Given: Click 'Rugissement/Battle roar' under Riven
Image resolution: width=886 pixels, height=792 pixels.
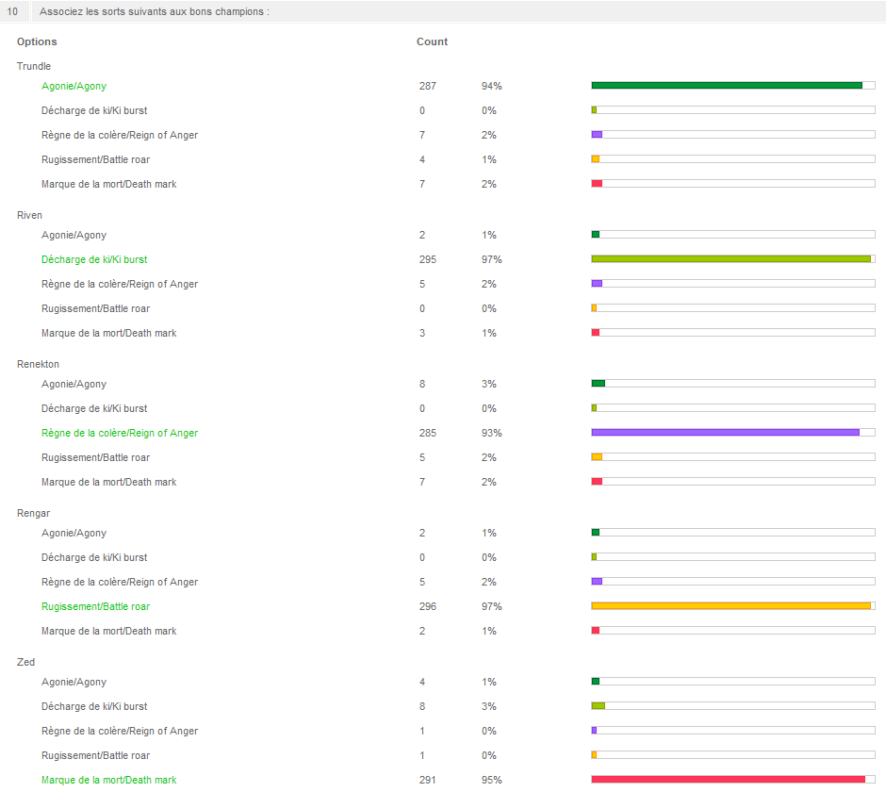Looking at the screenshot, I should pyautogui.click(x=95, y=308).
